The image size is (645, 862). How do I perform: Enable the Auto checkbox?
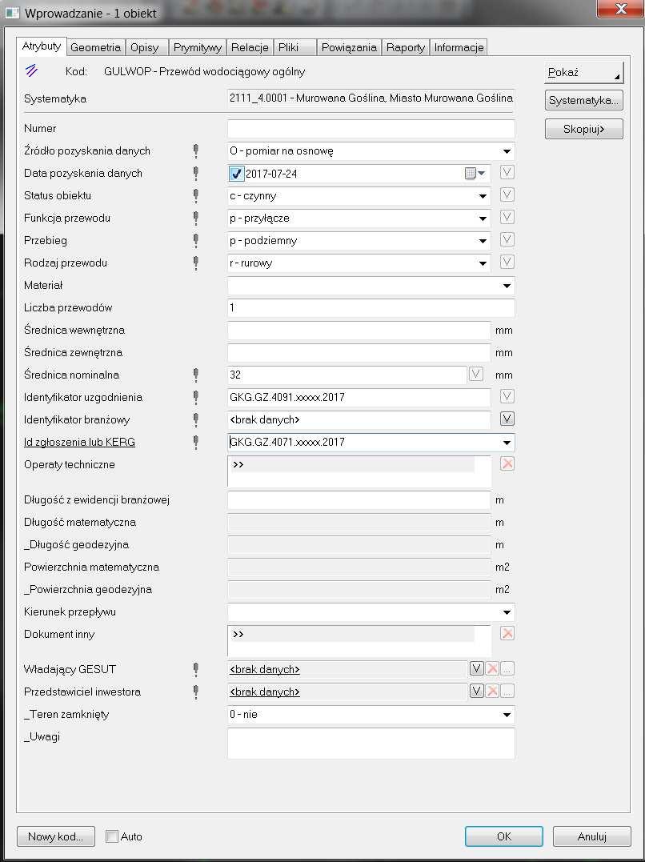[x=111, y=836]
